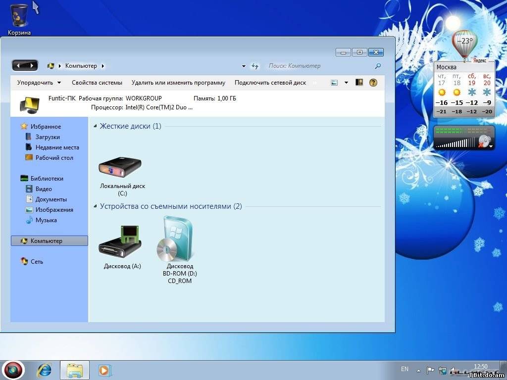Click the Компьютер breadcrumb in the address bar
This screenshot has width=507, height=380.
point(81,66)
